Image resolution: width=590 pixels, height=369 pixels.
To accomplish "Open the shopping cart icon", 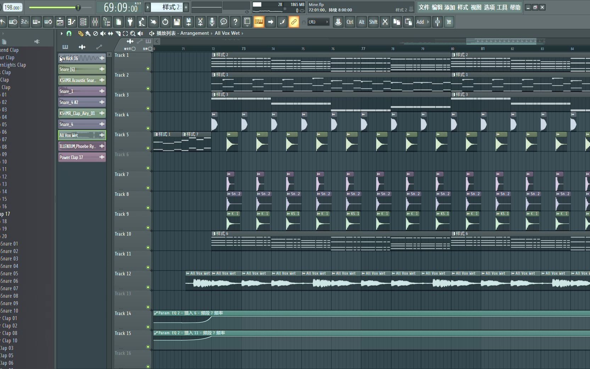I will pyautogui.click(x=449, y=22).
